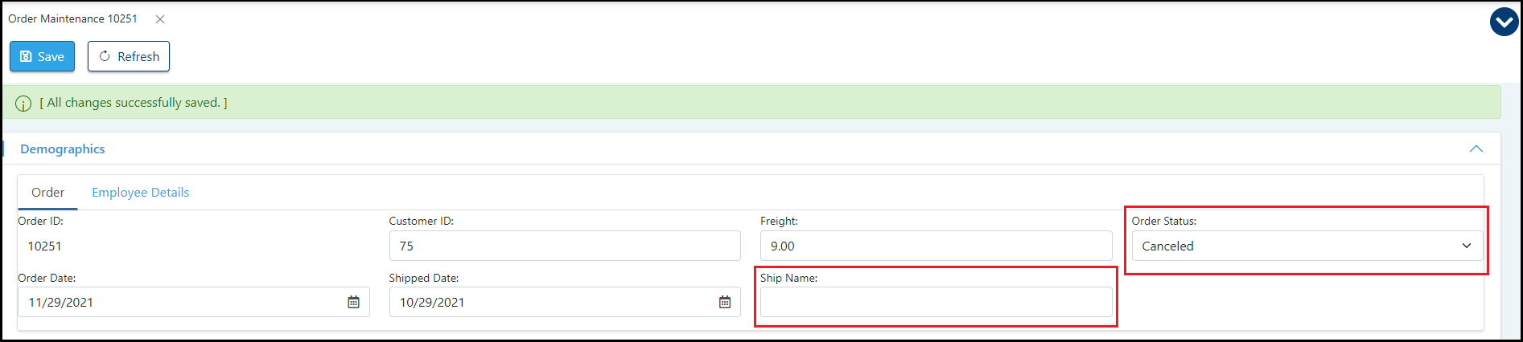Open the Order Status dropdown
This screenshot has width=1523, height=342.
(x=1307, y=246)
